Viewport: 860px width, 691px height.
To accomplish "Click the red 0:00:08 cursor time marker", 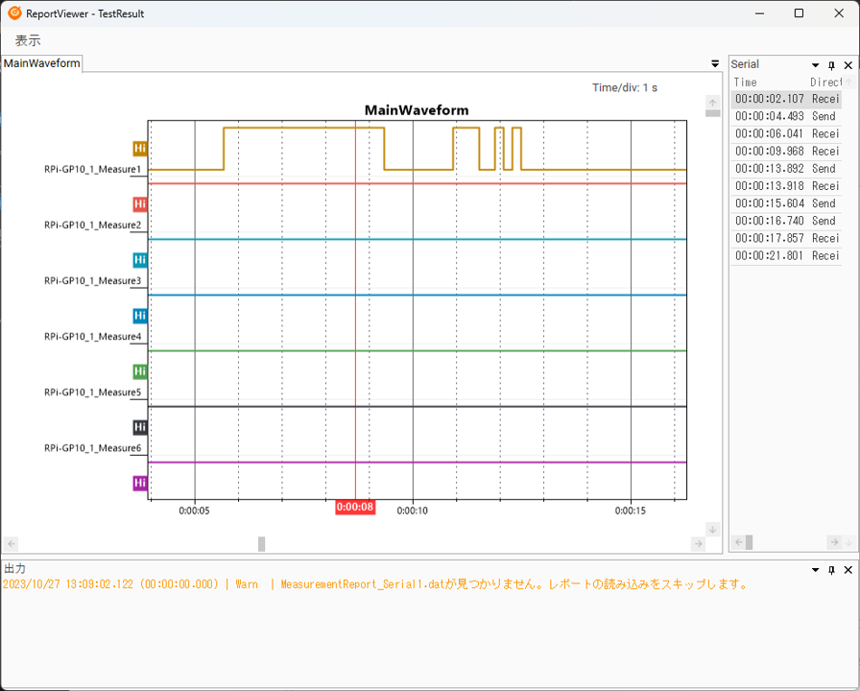I will [x=354, y=507].
